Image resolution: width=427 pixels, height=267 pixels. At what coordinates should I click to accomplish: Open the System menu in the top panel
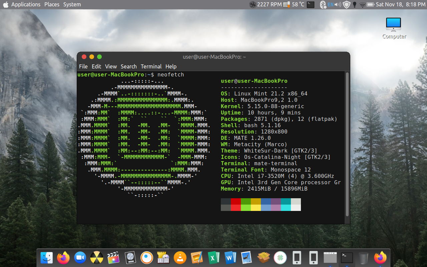(x=72, y=4)
